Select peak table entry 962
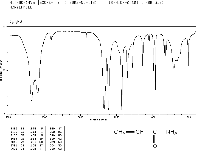 [52, 132]
